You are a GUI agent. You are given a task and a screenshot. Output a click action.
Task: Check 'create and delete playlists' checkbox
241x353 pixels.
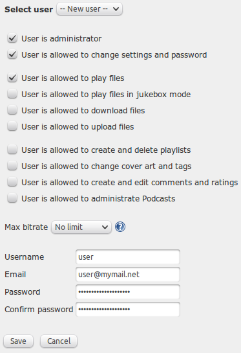point(12,150)
